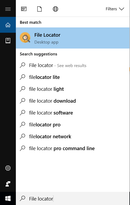Filter results by Web globe icon

[55, 9]
